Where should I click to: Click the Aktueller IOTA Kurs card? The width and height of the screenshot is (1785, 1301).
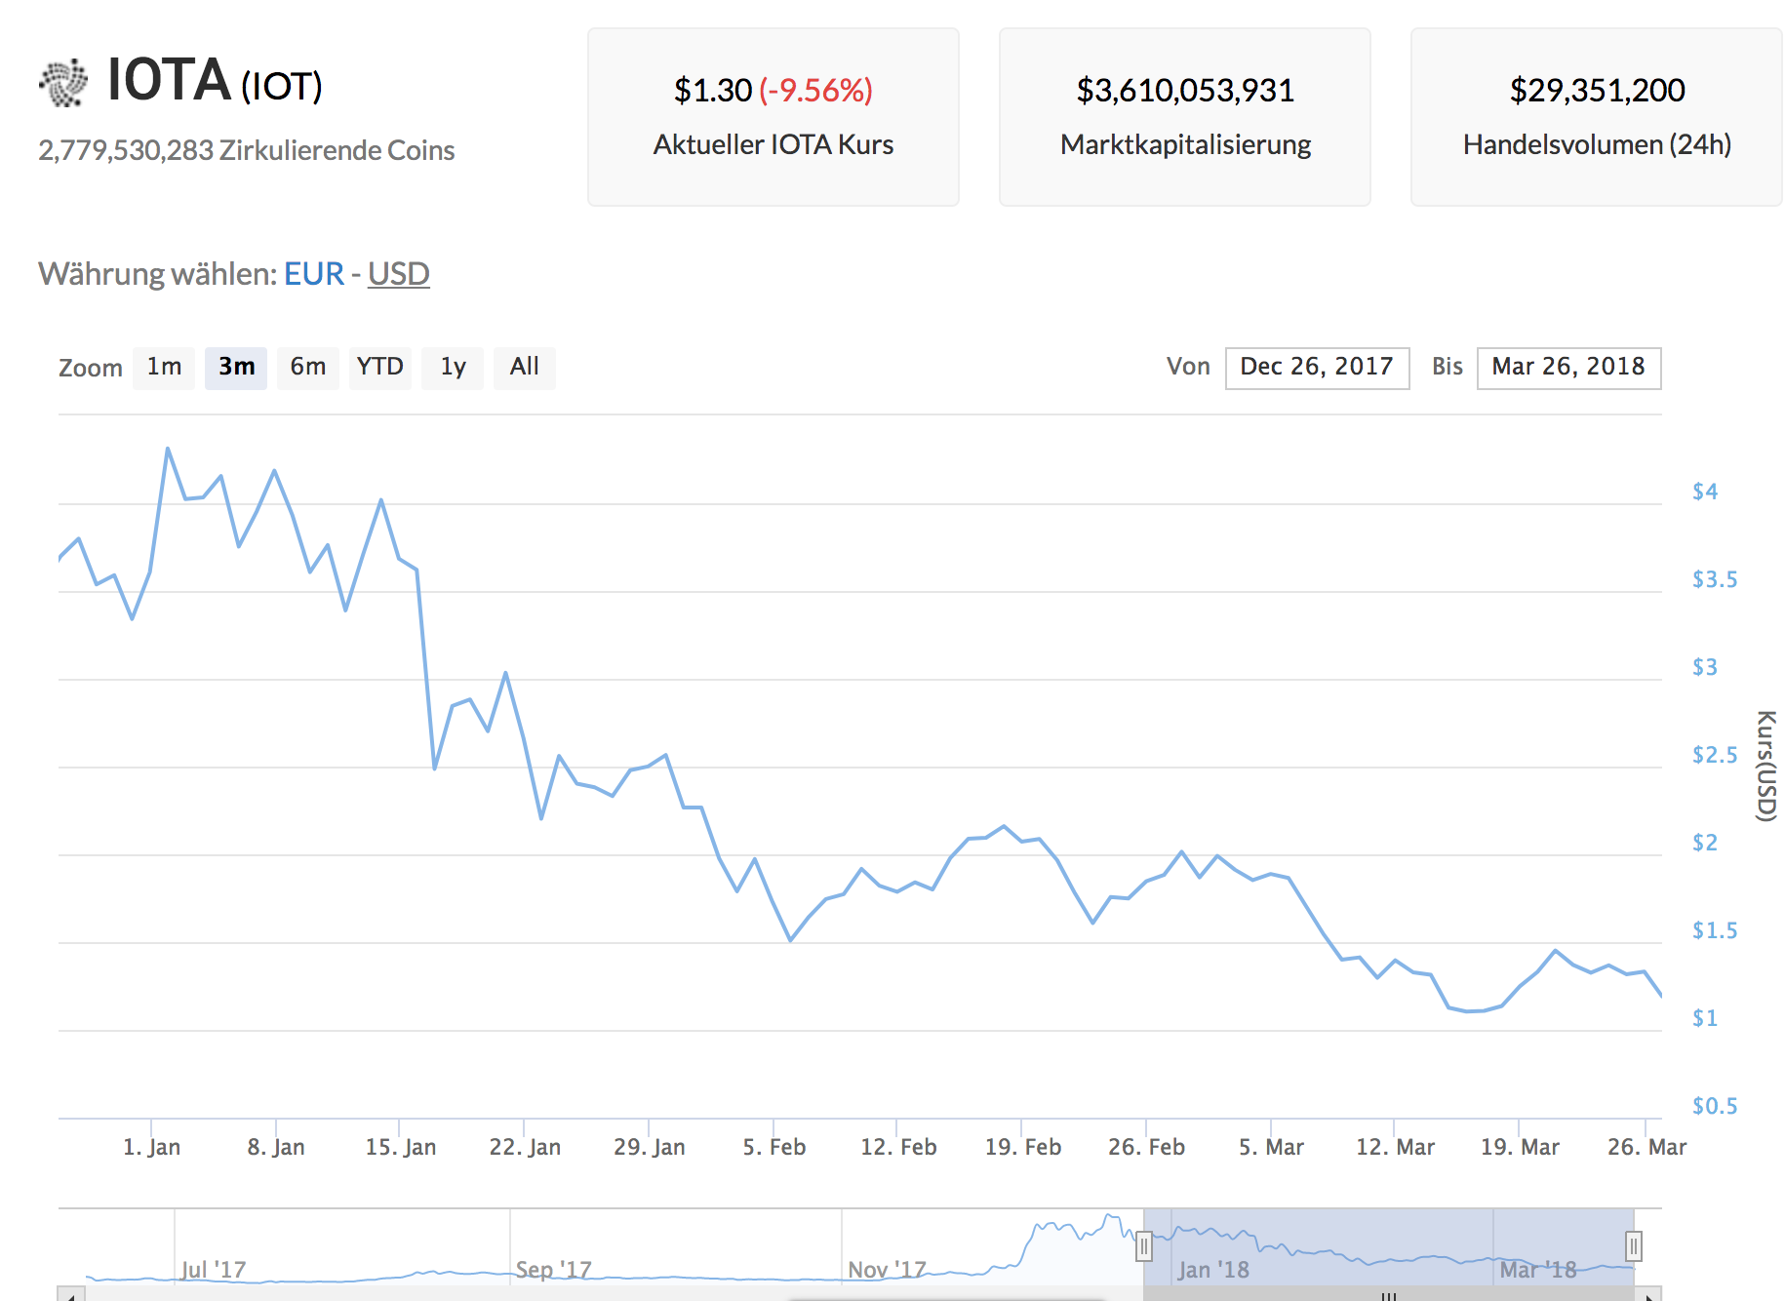(773, 117)
